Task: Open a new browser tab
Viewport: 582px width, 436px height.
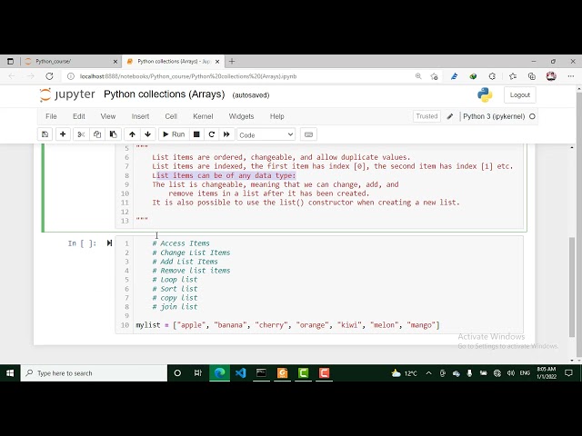Action: point(232,62)
